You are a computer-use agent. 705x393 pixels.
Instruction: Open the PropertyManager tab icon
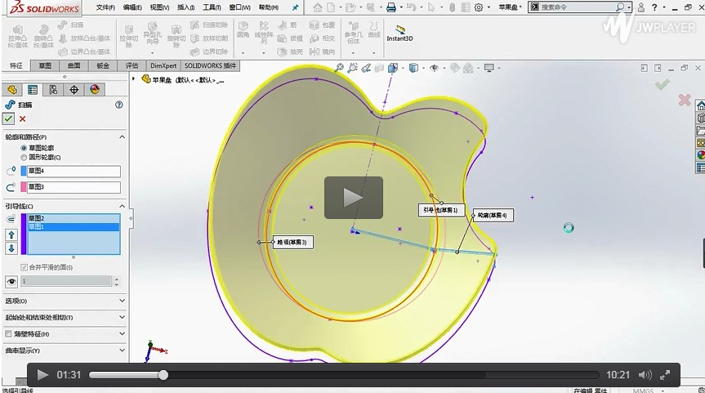click(x=33, y=90)
